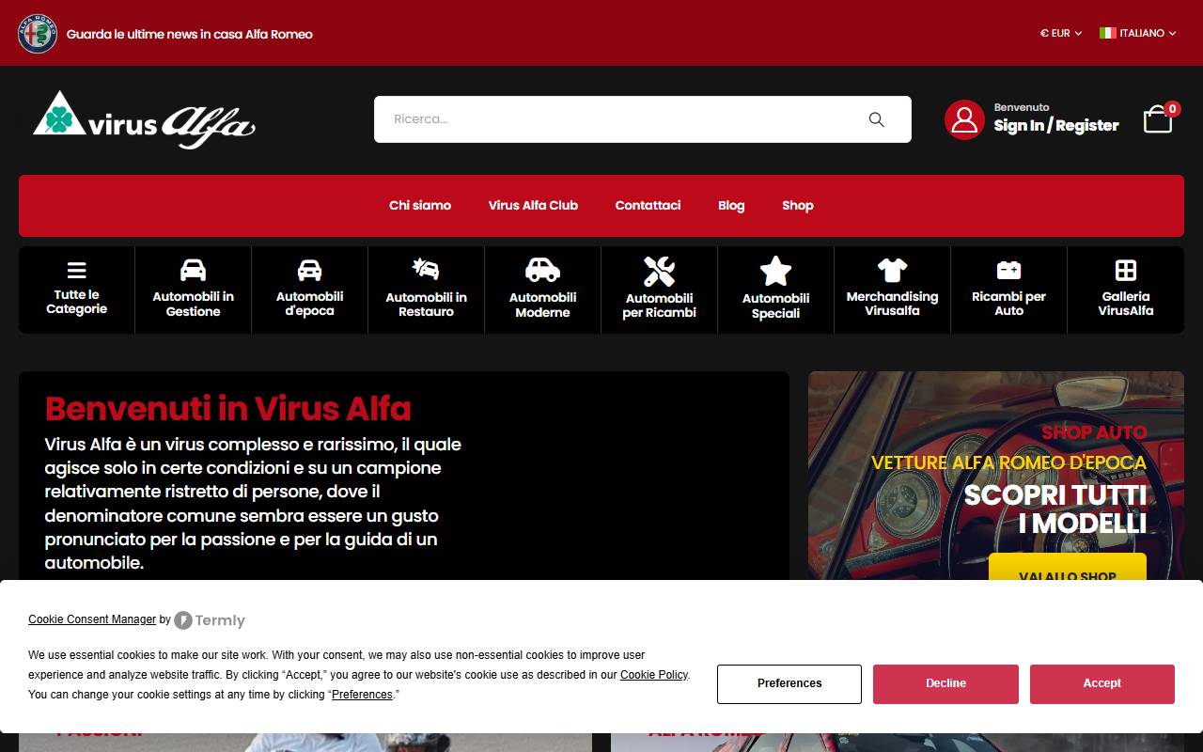The width and height of the screenshot is (1203, 752).
Task: Click the red user account icon
Action: pyautogui.click(x=964, y=119)
